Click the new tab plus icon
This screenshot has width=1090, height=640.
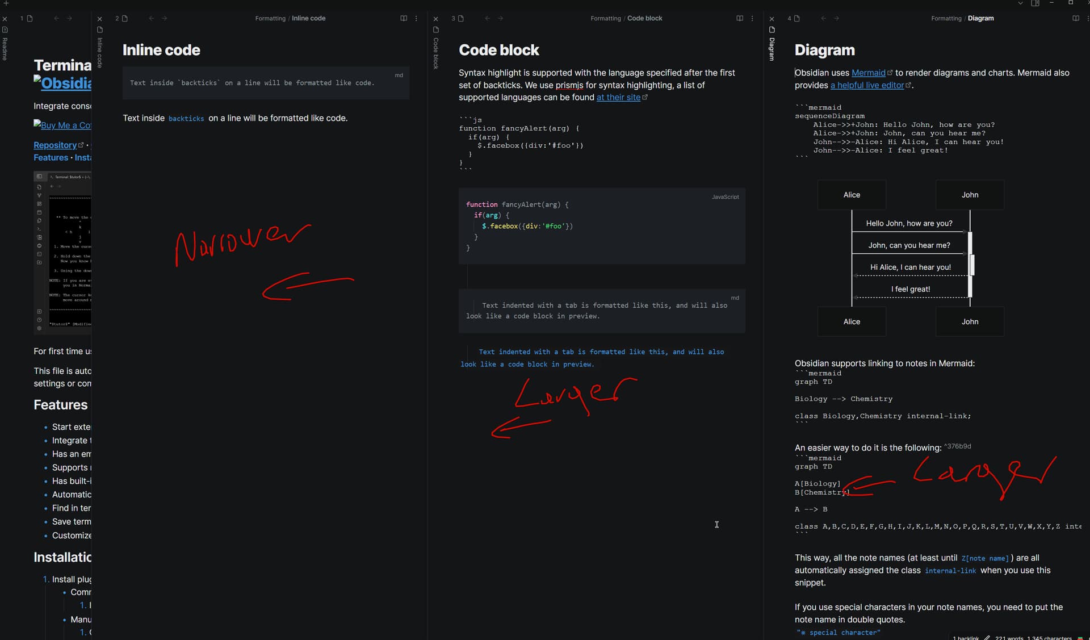(x=6, y=3)
